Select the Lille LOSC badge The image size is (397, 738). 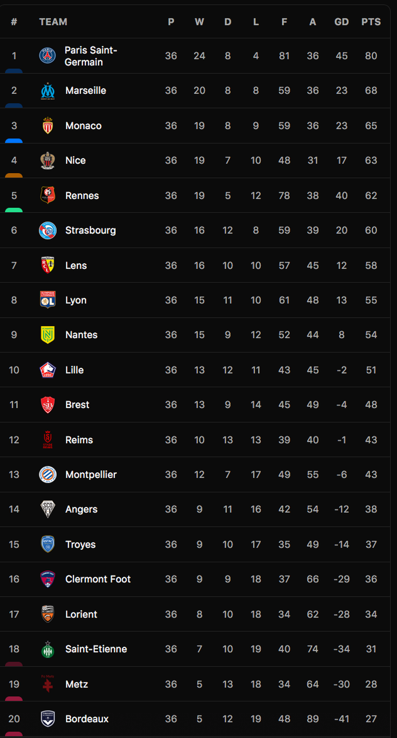click(47, 370)
